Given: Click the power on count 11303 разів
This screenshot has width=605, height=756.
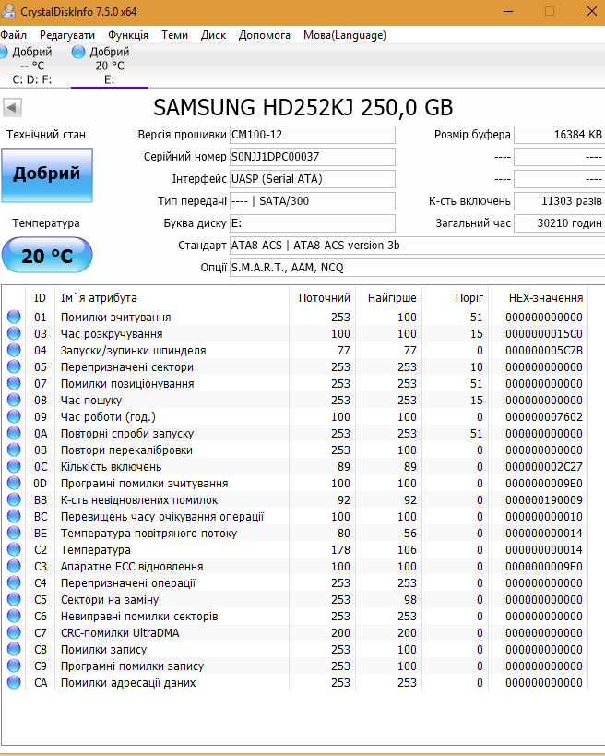Looking at the screenshot, I should point(559,201).
